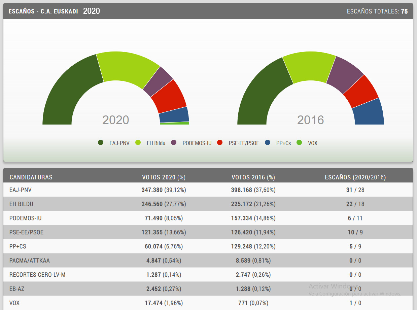The height and width of the screenshot is (310, 417).
Task: Click the ESCAÑOS (2020/2016) column header
Action: click(x=355, y=177)
